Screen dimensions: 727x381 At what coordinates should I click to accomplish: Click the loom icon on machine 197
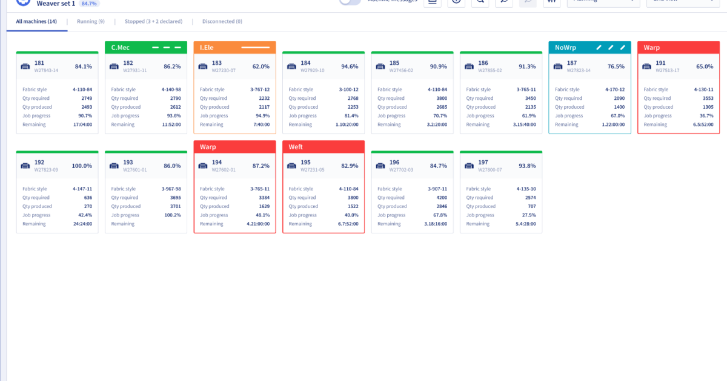pyautogui.click(x=470, y=166)
